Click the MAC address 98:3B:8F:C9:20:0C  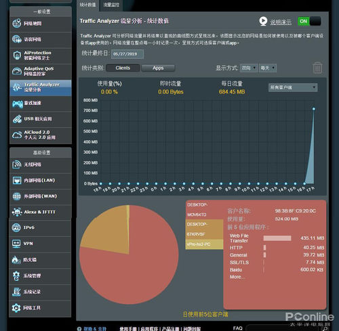(295, 211)
